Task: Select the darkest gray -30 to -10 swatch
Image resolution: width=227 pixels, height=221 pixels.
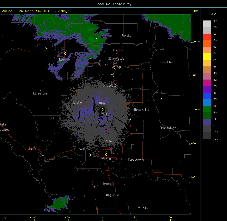Action: pyautogui.click(x=207, y=135)
